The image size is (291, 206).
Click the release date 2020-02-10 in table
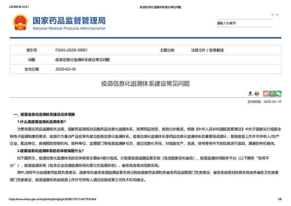pos(65,69)
